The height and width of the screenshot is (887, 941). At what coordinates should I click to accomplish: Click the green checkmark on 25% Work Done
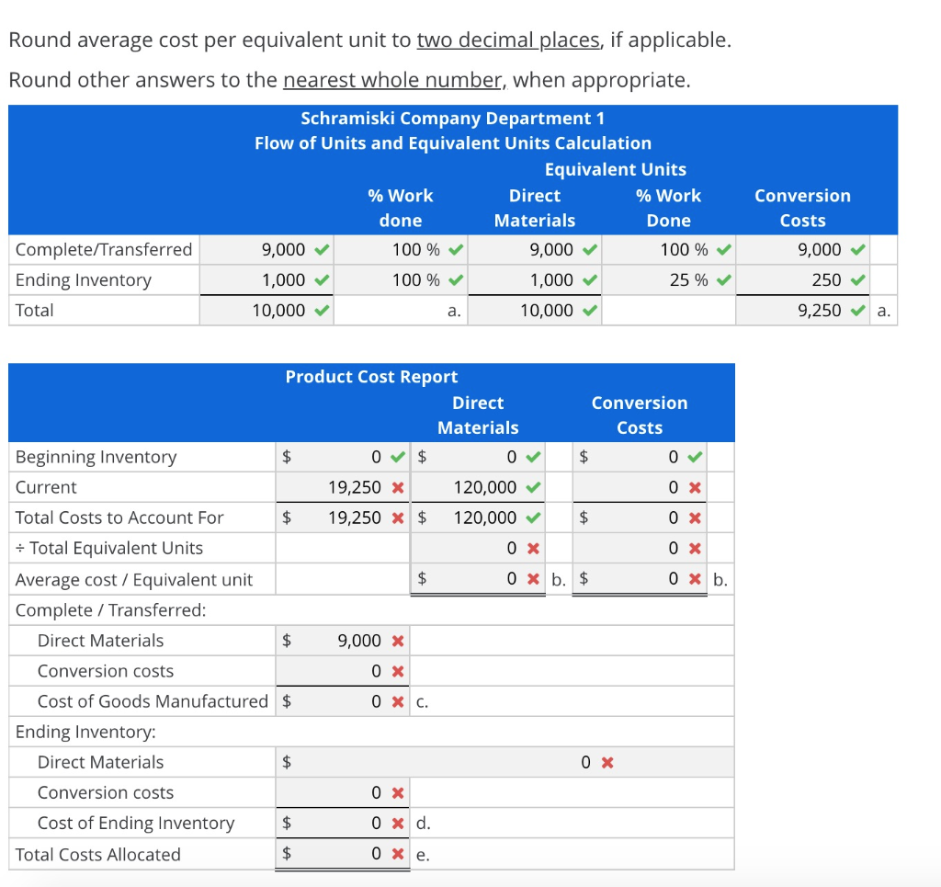coord(725,279)
